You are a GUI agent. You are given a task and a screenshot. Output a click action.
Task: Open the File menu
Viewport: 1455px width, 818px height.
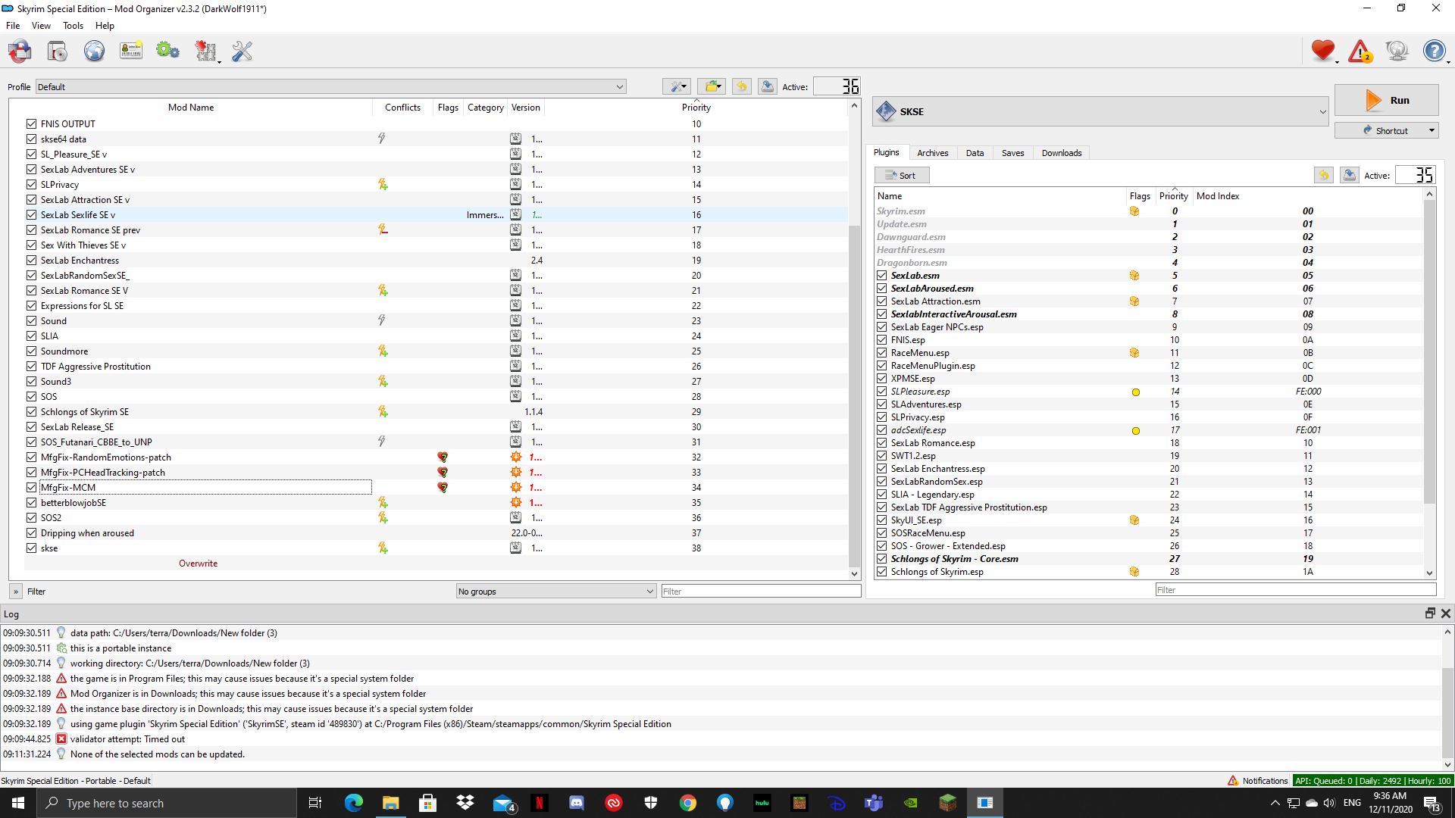tap(13, 26)
